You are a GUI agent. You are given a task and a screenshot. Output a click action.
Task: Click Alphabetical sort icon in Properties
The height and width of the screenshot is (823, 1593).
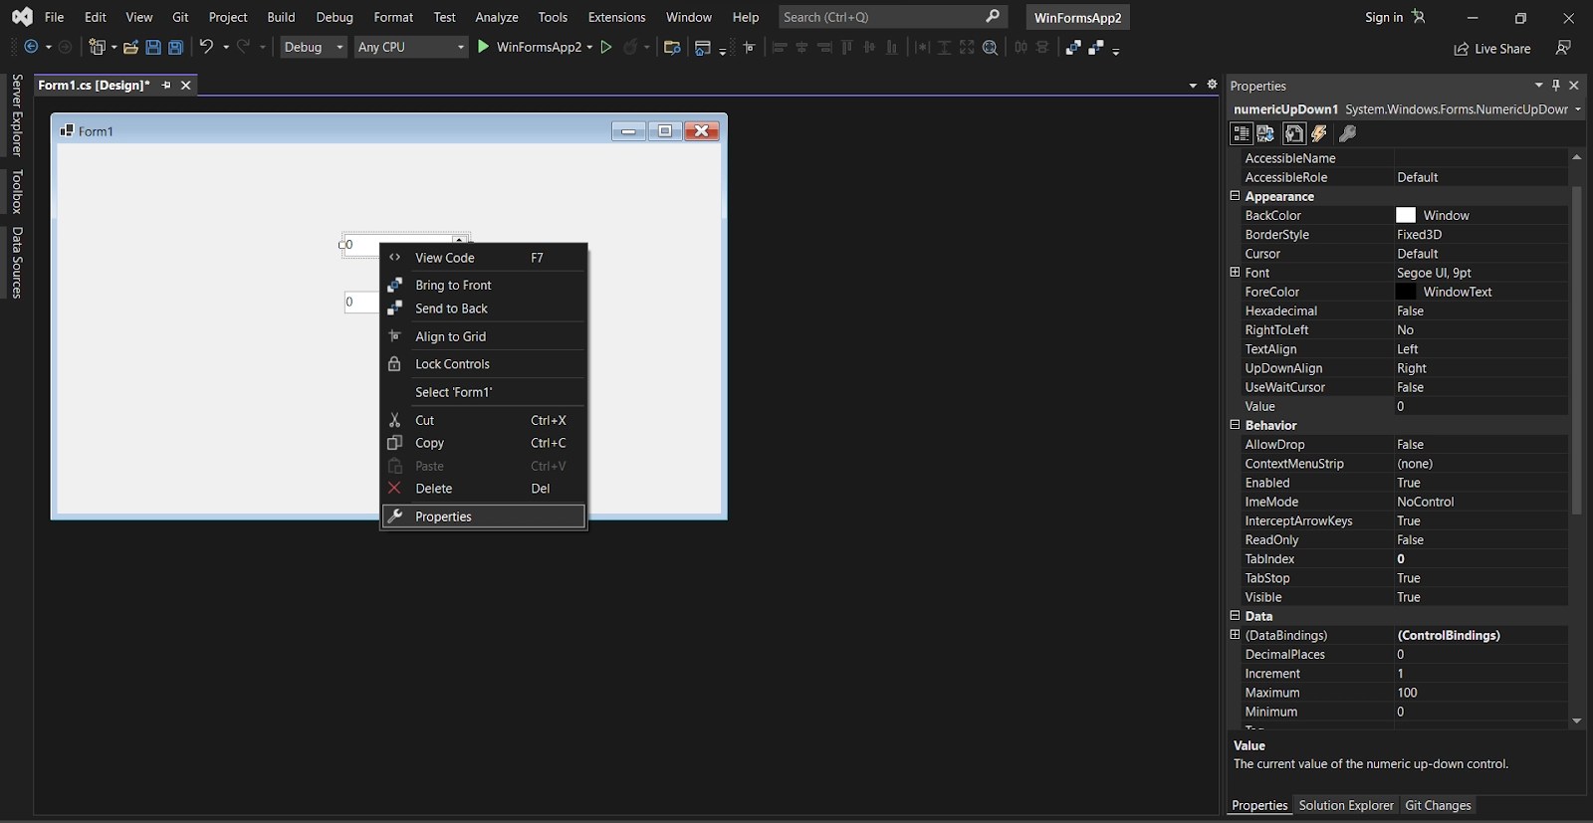point(1265,133)
